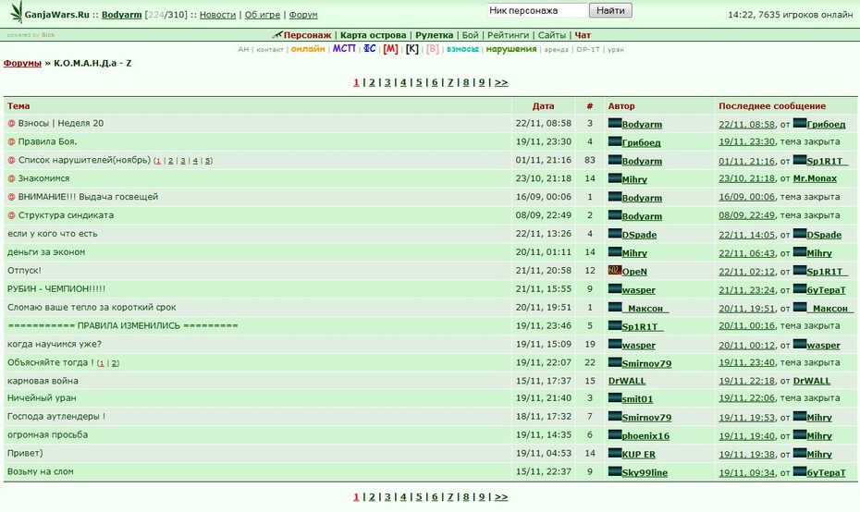Open the Новости link
The width and height of the screenshot is (860, 512).
point(217,15)
